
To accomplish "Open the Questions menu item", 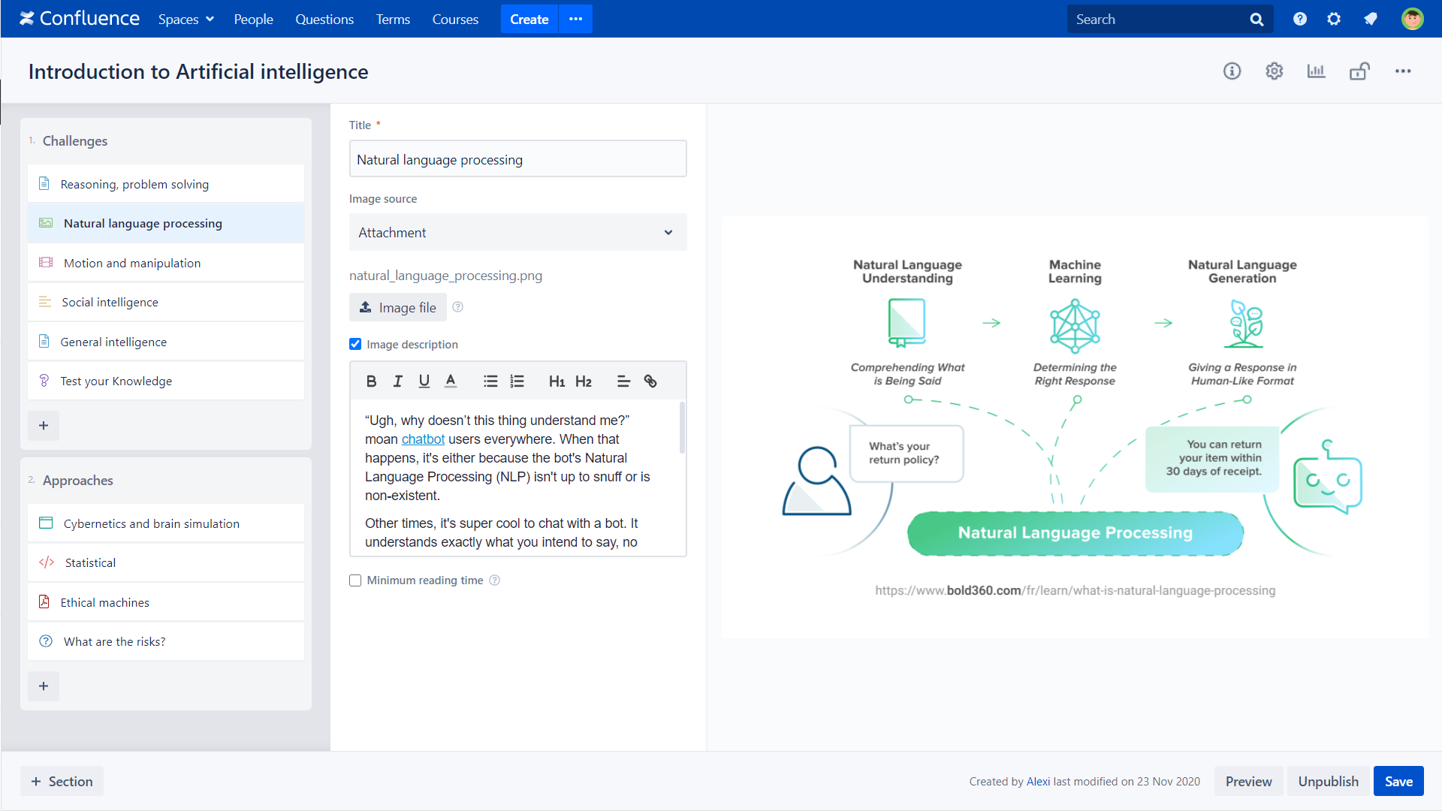I will [x=324, y=19].
